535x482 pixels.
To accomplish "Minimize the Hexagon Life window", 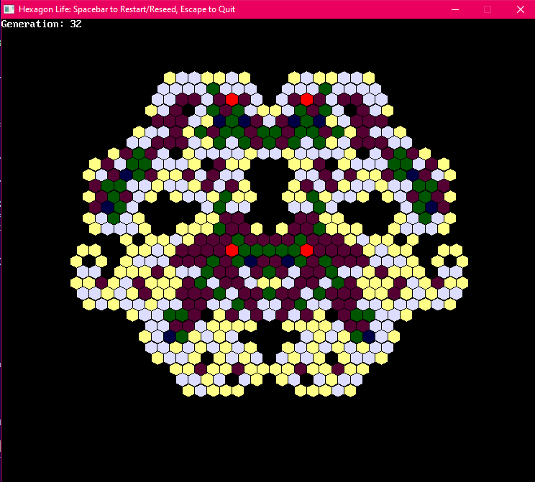I will tap(454, 9).
